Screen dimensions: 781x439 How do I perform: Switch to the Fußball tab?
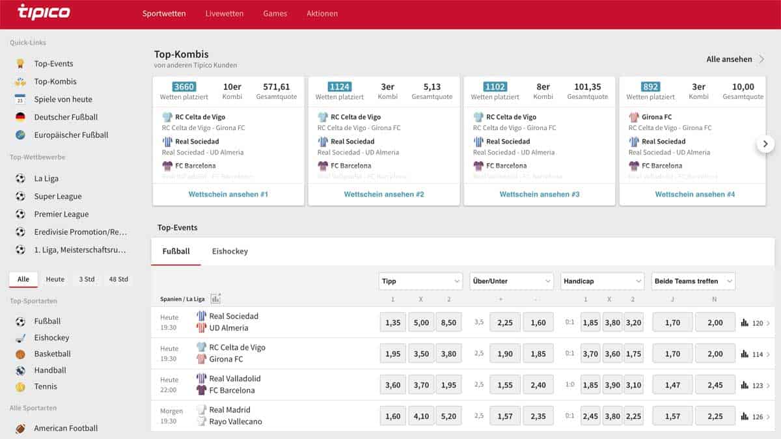coord(176,251)
